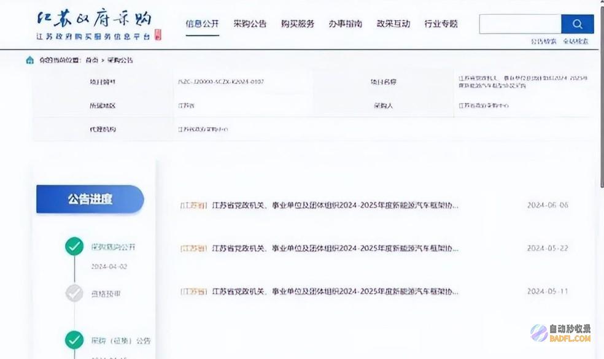
Task: Click 采购公告 in the breadcrumb
Action: pos(120,60)
